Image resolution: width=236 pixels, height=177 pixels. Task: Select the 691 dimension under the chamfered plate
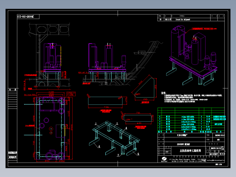coord(139,123)
